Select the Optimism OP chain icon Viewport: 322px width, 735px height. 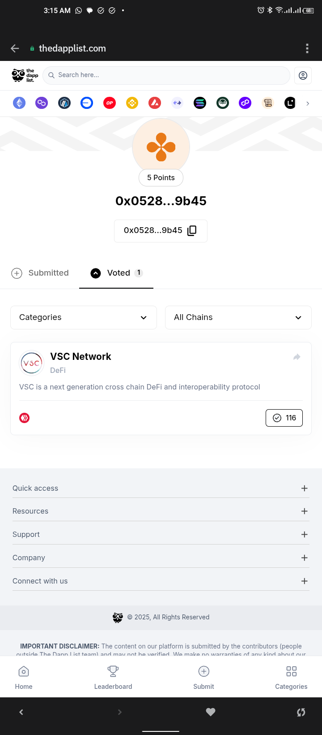[x=110, y=103]
